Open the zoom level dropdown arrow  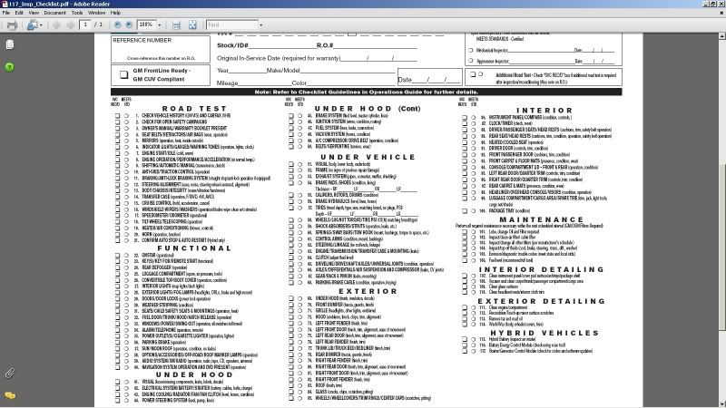coord(160,25)
